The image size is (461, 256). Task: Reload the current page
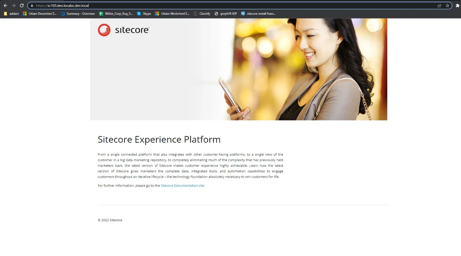coord(22,5)
